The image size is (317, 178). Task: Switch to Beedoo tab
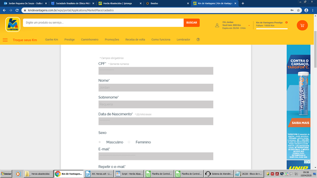pyautogui.click(x=167, y=3)
